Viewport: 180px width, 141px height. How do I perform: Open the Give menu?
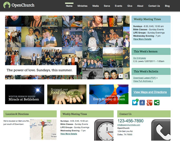pos(130,6)
